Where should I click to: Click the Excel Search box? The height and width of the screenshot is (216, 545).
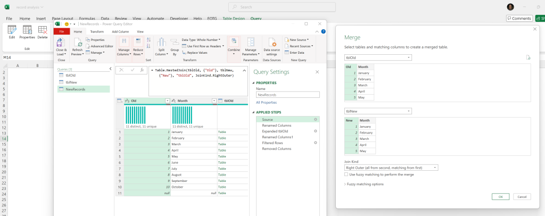[x=282, y=7]
